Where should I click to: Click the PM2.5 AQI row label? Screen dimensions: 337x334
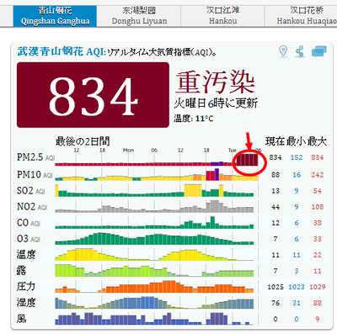(x=35, y=157)
